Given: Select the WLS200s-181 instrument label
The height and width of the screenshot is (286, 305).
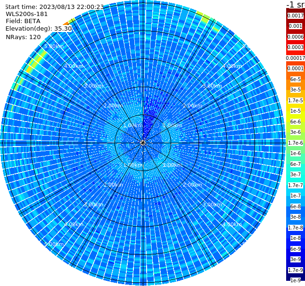Looking at the screenshot, I should (x=27, y=14).
